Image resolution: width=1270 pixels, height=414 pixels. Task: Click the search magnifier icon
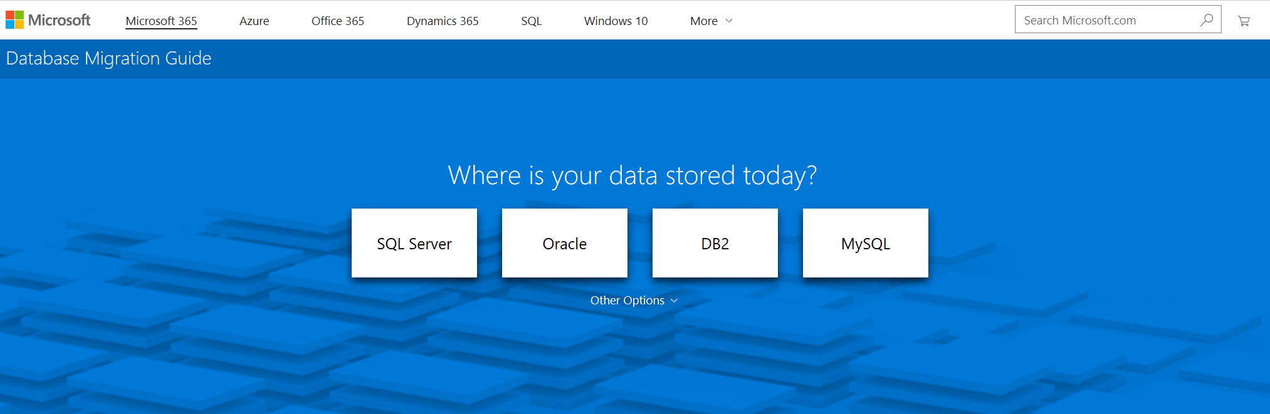pos(1206,20)
